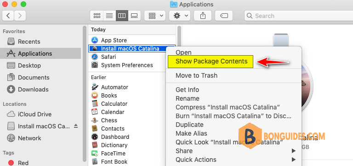Click the Calculator app icon
The image size is (353, 166).
[x=95, y=104]
